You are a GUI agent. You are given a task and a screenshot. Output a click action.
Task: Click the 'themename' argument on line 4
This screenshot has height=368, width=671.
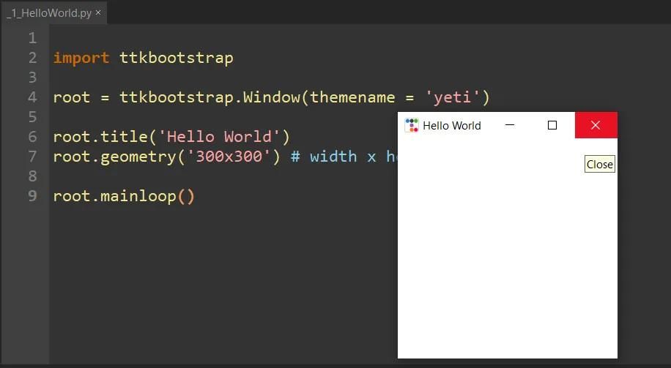point(352,97)
